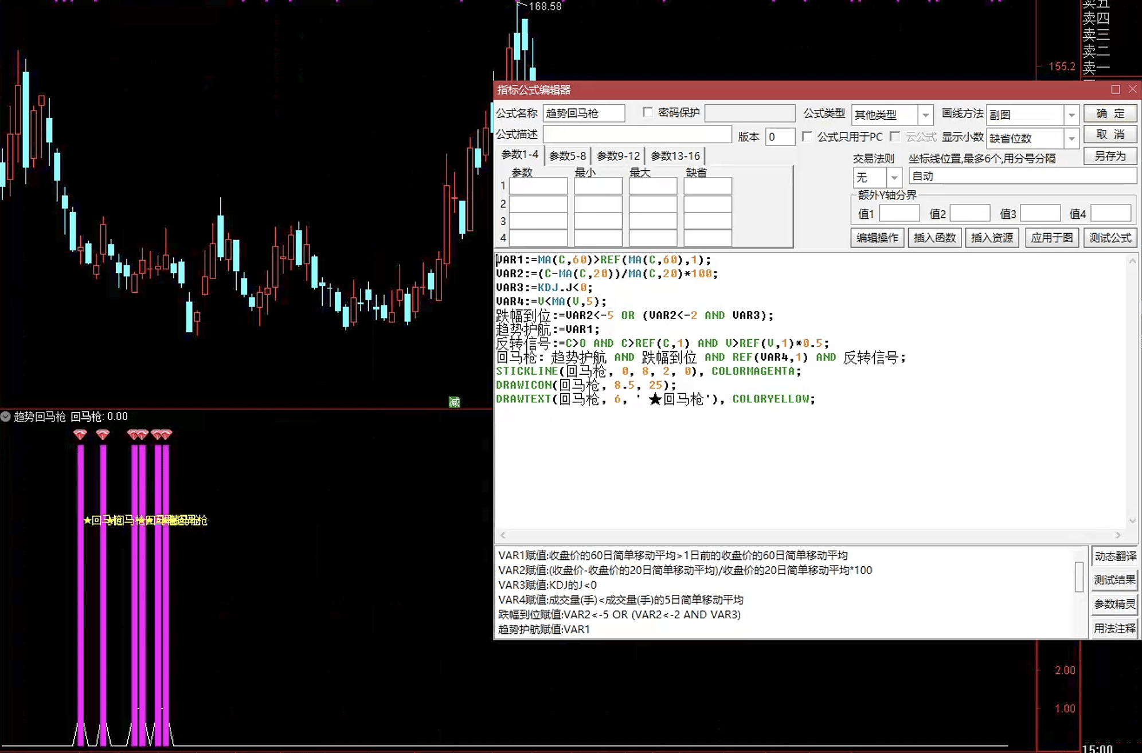Image resolution: width=1142 pixels, height=753 pixels.
Task: Close the formula editor window
Action: pos(1132,89)
